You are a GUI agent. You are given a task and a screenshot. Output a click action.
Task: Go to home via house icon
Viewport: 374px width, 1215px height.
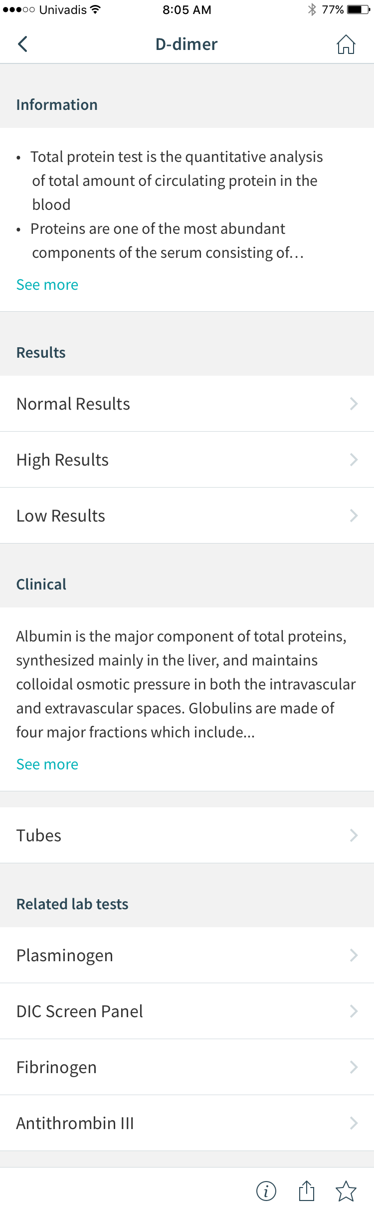(346, 44)
